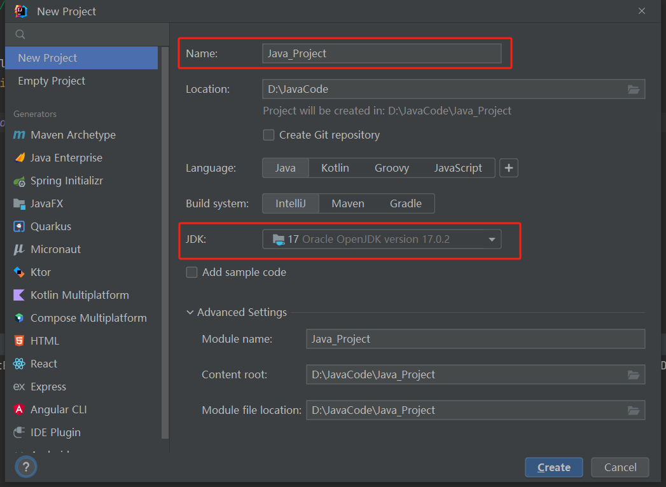Click the React atom icon
The image size is (666, 487).
pyautogui.click(x=19, y=364)
